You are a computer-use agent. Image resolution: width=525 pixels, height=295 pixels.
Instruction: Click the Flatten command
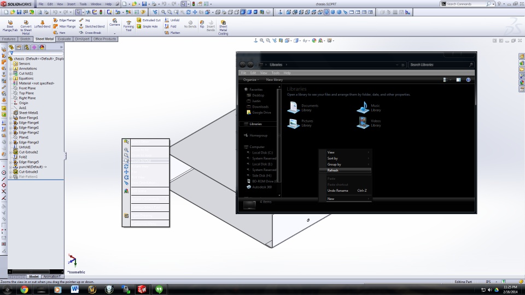pos(172,33)
